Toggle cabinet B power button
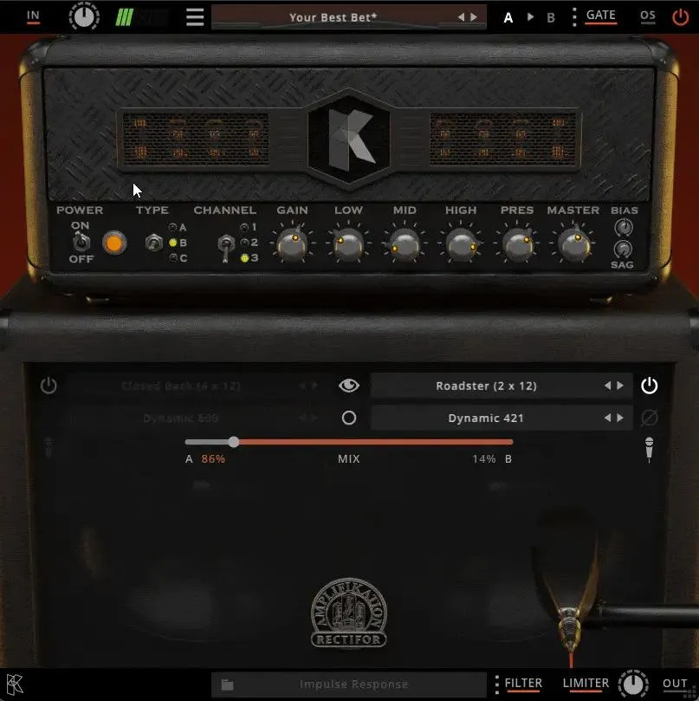The image size is (699, 701). pyautogui.click(x=649, y=386)
